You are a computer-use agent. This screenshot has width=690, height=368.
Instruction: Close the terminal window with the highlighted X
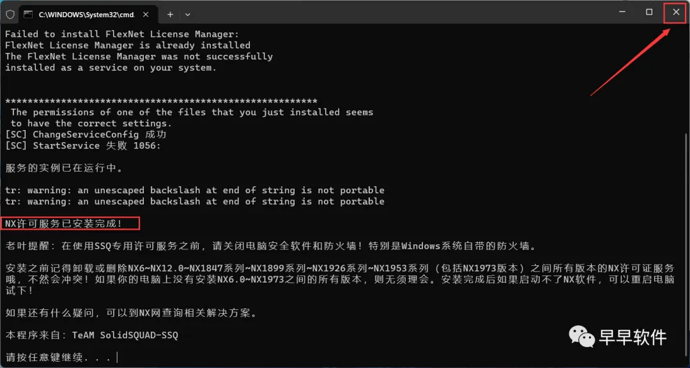[675, 12]
